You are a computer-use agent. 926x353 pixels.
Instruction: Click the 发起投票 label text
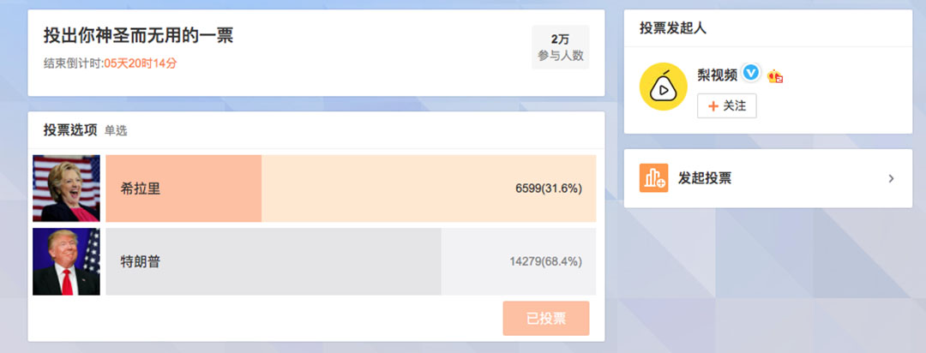click(705, 178)
